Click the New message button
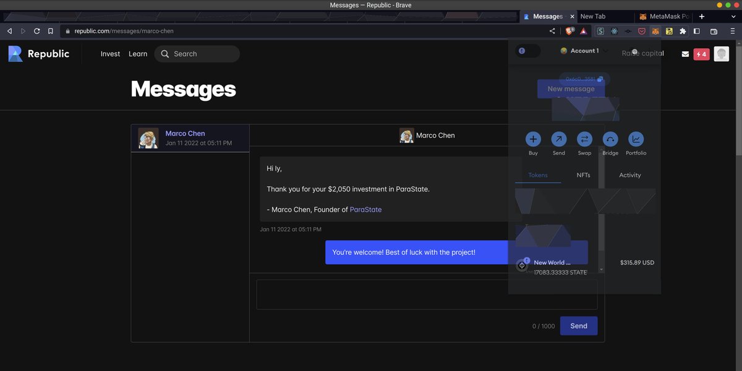This screenshot has width=742, height=371. coord(571,88)
